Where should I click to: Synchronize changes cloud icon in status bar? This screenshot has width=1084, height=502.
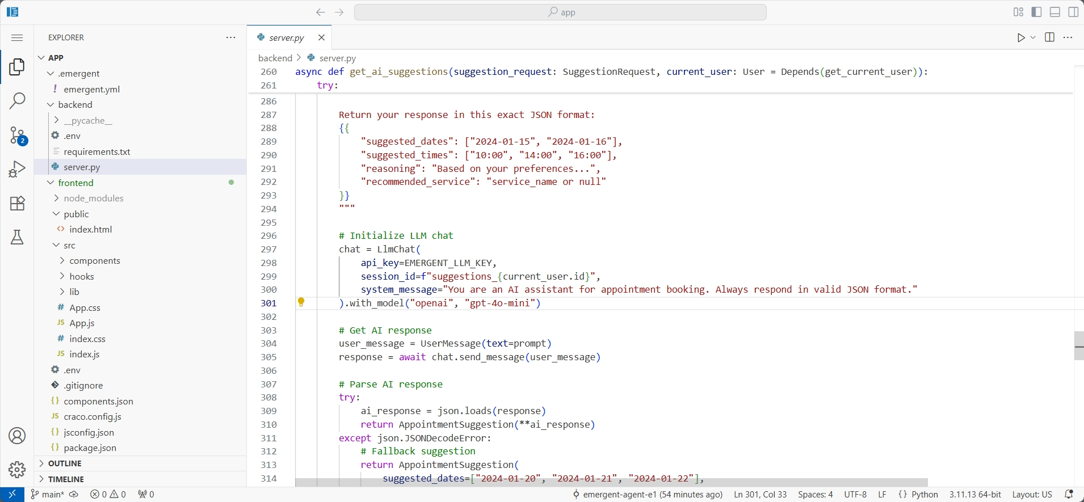[x=74, y=495]
